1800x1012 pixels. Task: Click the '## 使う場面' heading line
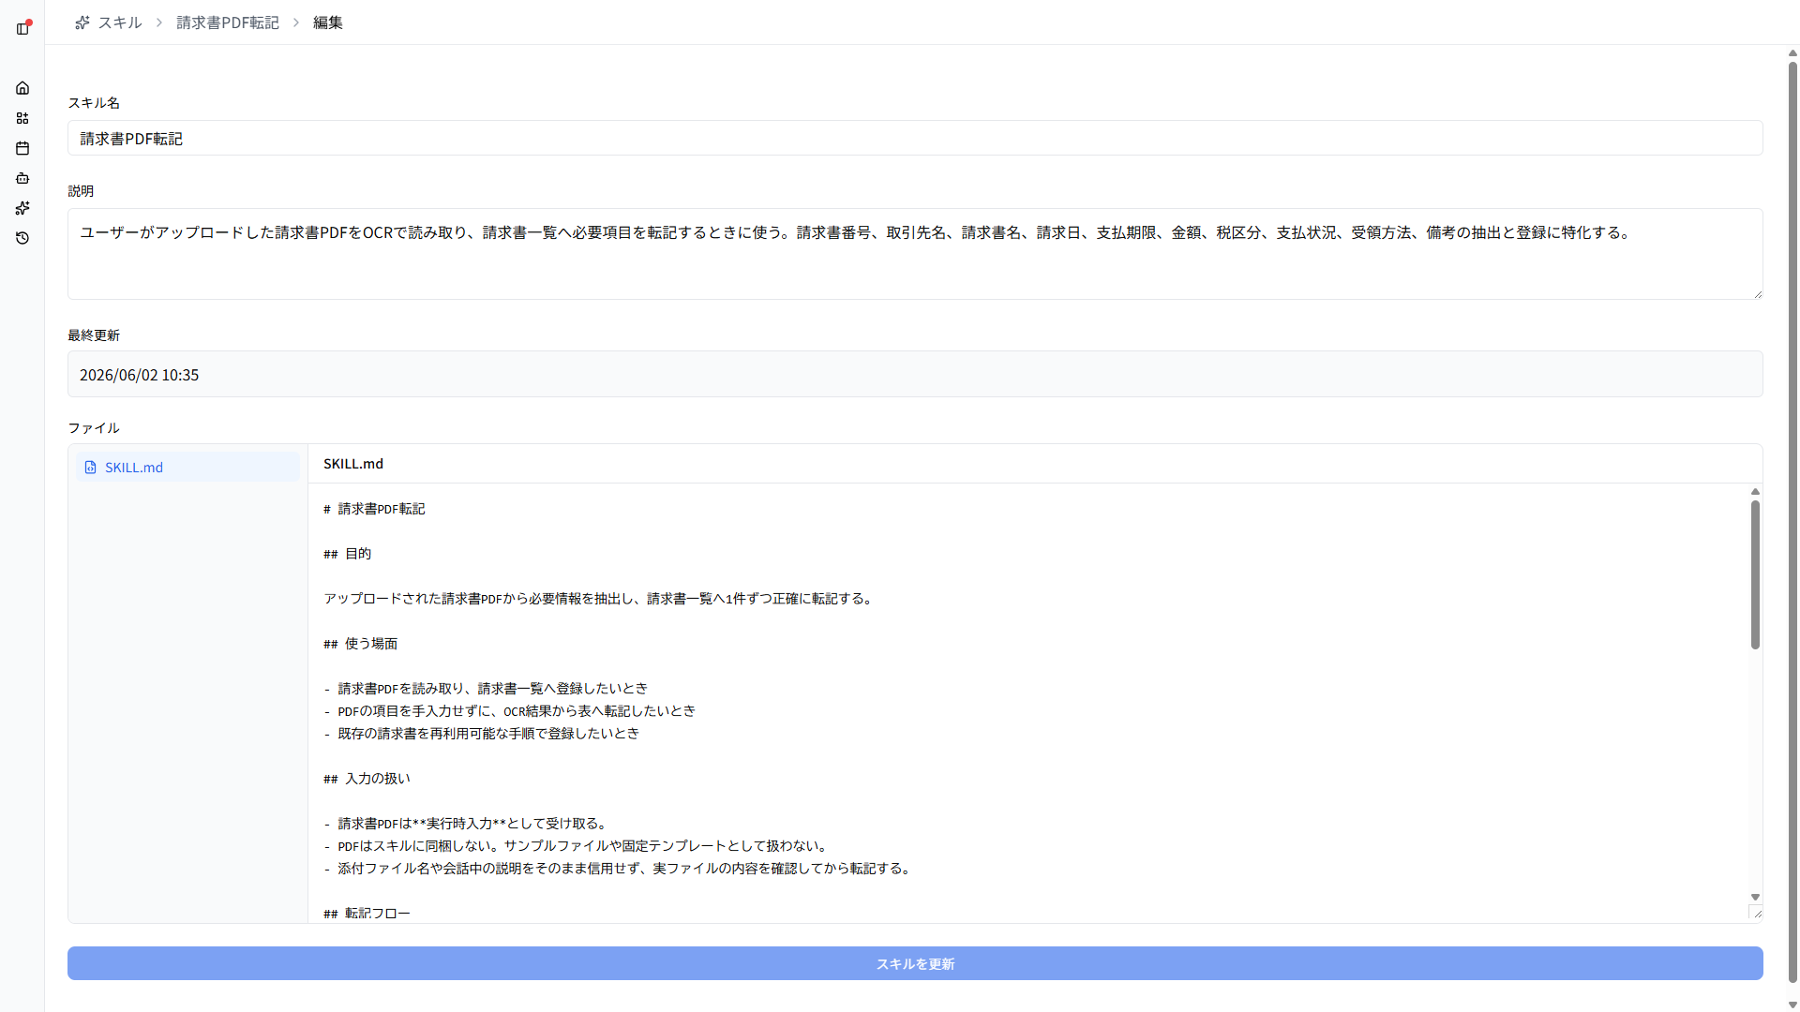pos(360,644)
